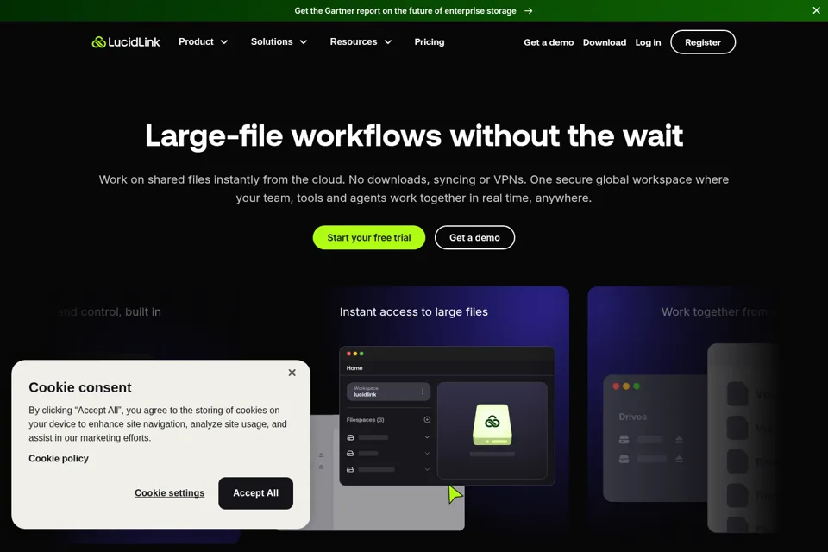Image resolution: width=828 pixels, height=552 pixels.
Task: Go to the Pricing page
Action: 430,41
